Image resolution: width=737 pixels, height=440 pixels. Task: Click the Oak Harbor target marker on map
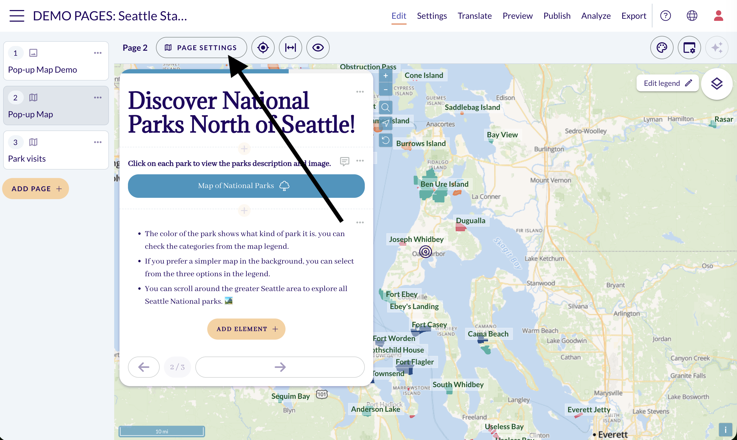click(425, 252)
